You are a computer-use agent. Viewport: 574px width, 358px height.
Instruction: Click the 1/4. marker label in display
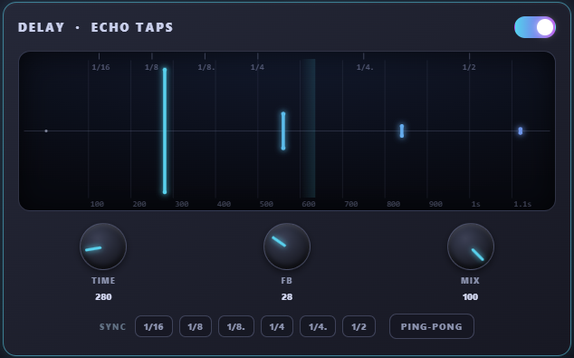pyautogui.click(x=366, y=67)
